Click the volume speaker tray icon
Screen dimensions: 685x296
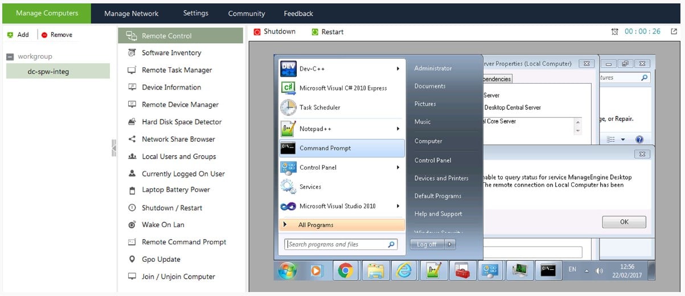click(x=599, y=270)
